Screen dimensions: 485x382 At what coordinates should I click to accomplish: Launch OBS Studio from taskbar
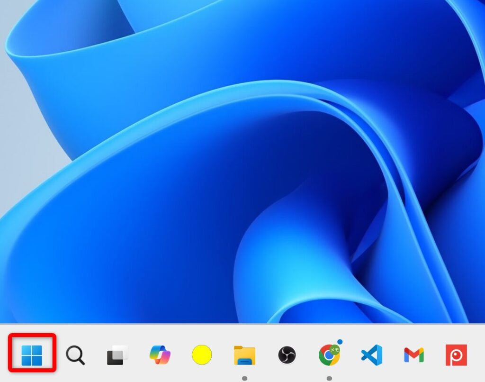[x=287, y=355]
